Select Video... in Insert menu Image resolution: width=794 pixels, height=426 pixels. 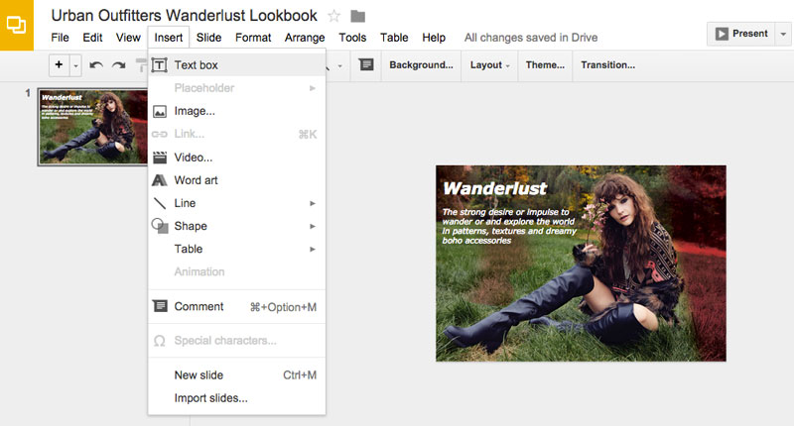(237, 158)
